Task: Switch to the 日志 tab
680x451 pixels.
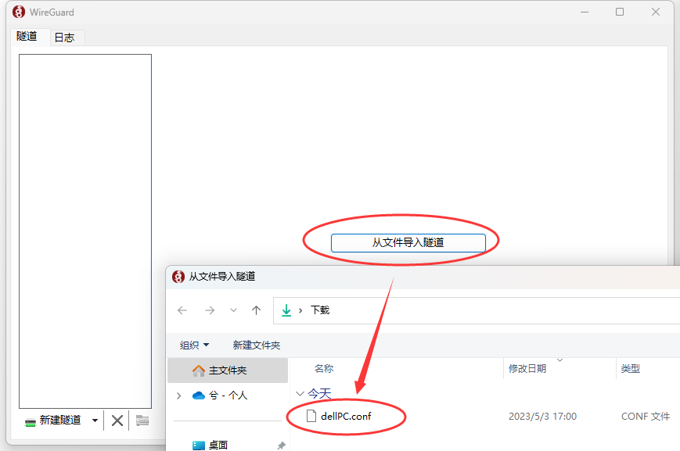Action: coord(65,38)
